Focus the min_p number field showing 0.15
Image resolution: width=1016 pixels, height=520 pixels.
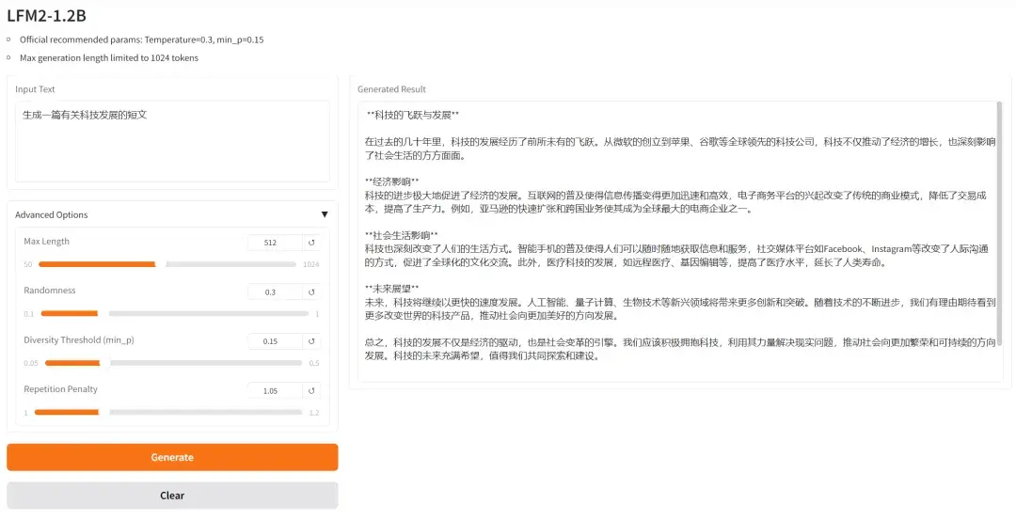(x=275, y=341)
